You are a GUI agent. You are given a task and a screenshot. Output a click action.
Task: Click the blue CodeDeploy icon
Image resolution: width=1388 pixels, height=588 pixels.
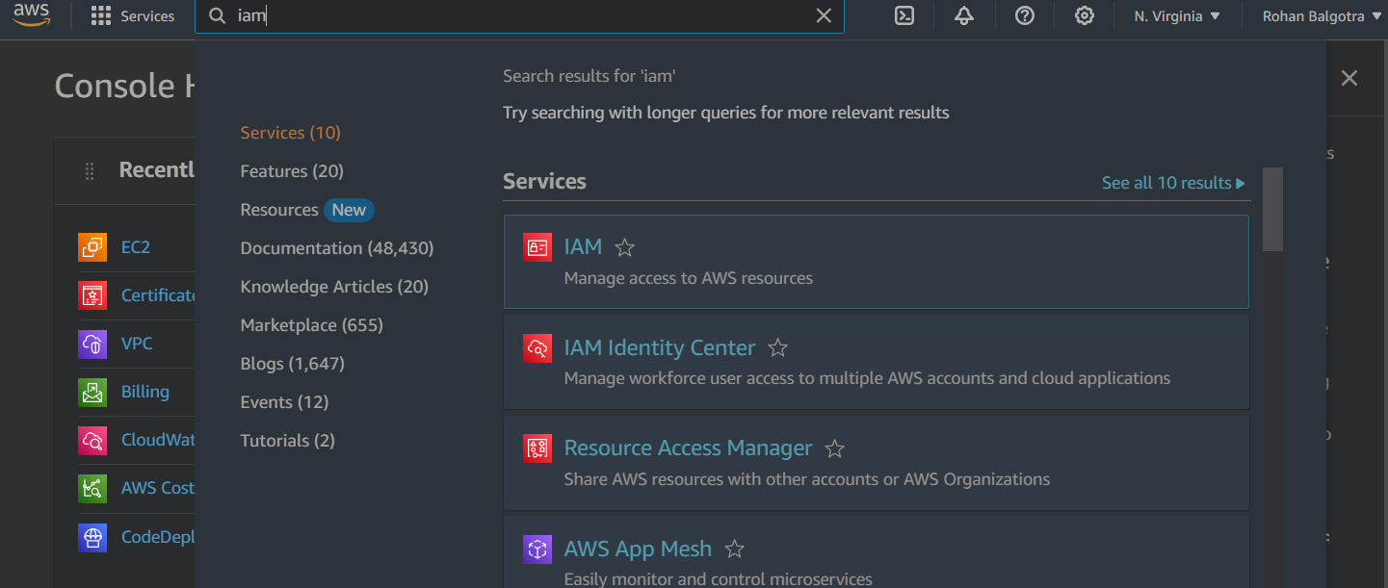(x=92, y=536)
